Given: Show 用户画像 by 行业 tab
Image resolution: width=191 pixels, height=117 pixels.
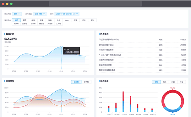Looking at the screenshot, I should (x=182, y=82).
